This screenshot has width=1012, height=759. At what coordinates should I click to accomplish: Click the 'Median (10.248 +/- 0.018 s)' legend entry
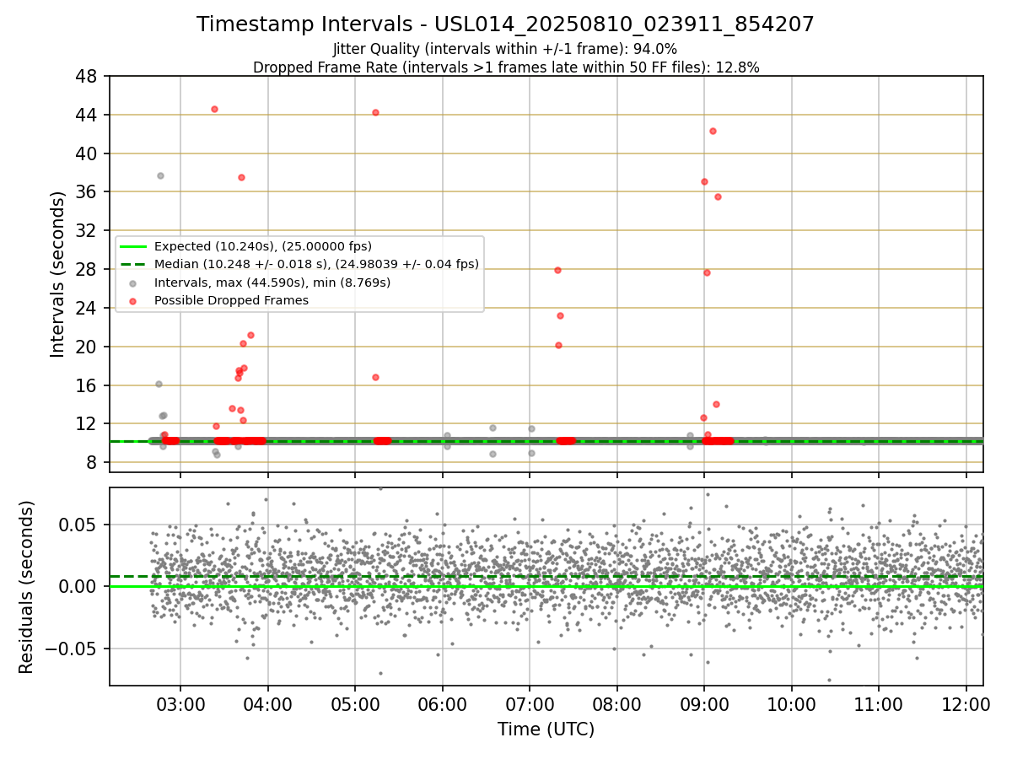tap(316, 264)
